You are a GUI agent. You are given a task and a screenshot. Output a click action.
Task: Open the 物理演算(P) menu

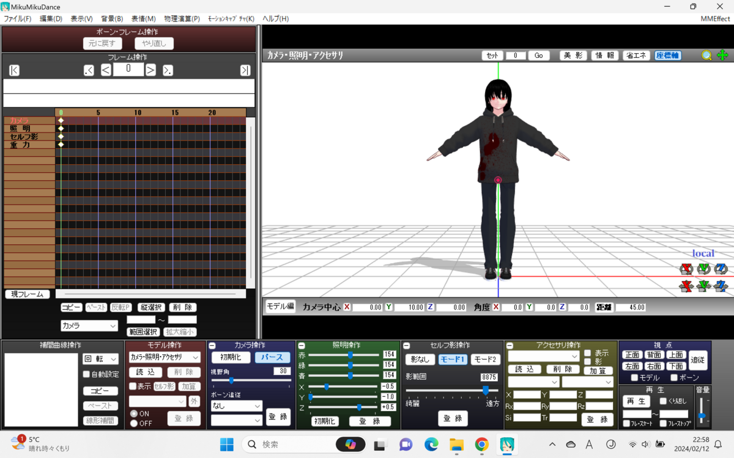[x=182, y=19]
